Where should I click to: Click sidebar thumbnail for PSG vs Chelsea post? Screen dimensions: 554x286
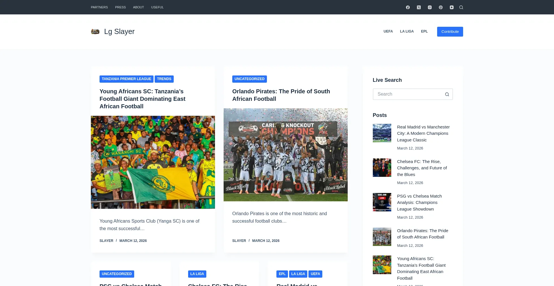click(382, 202)
